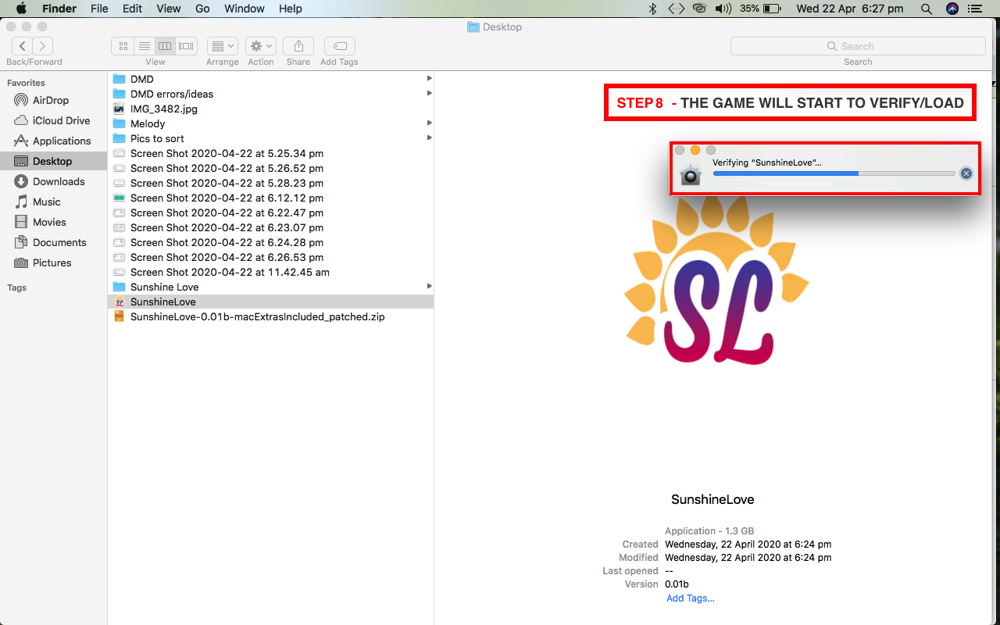This screenshot has height=625, width=1000.
Task: Toggle column view in toolbar
Action: 165,46
